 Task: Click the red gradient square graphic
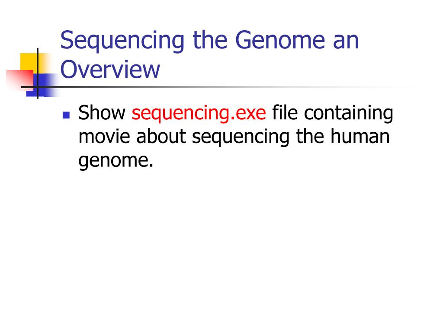click(20, 80)
